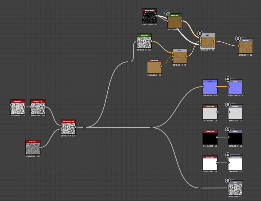Click the brown Uniform Color node swatch
The image size is (261, 201).
[154, 67]
